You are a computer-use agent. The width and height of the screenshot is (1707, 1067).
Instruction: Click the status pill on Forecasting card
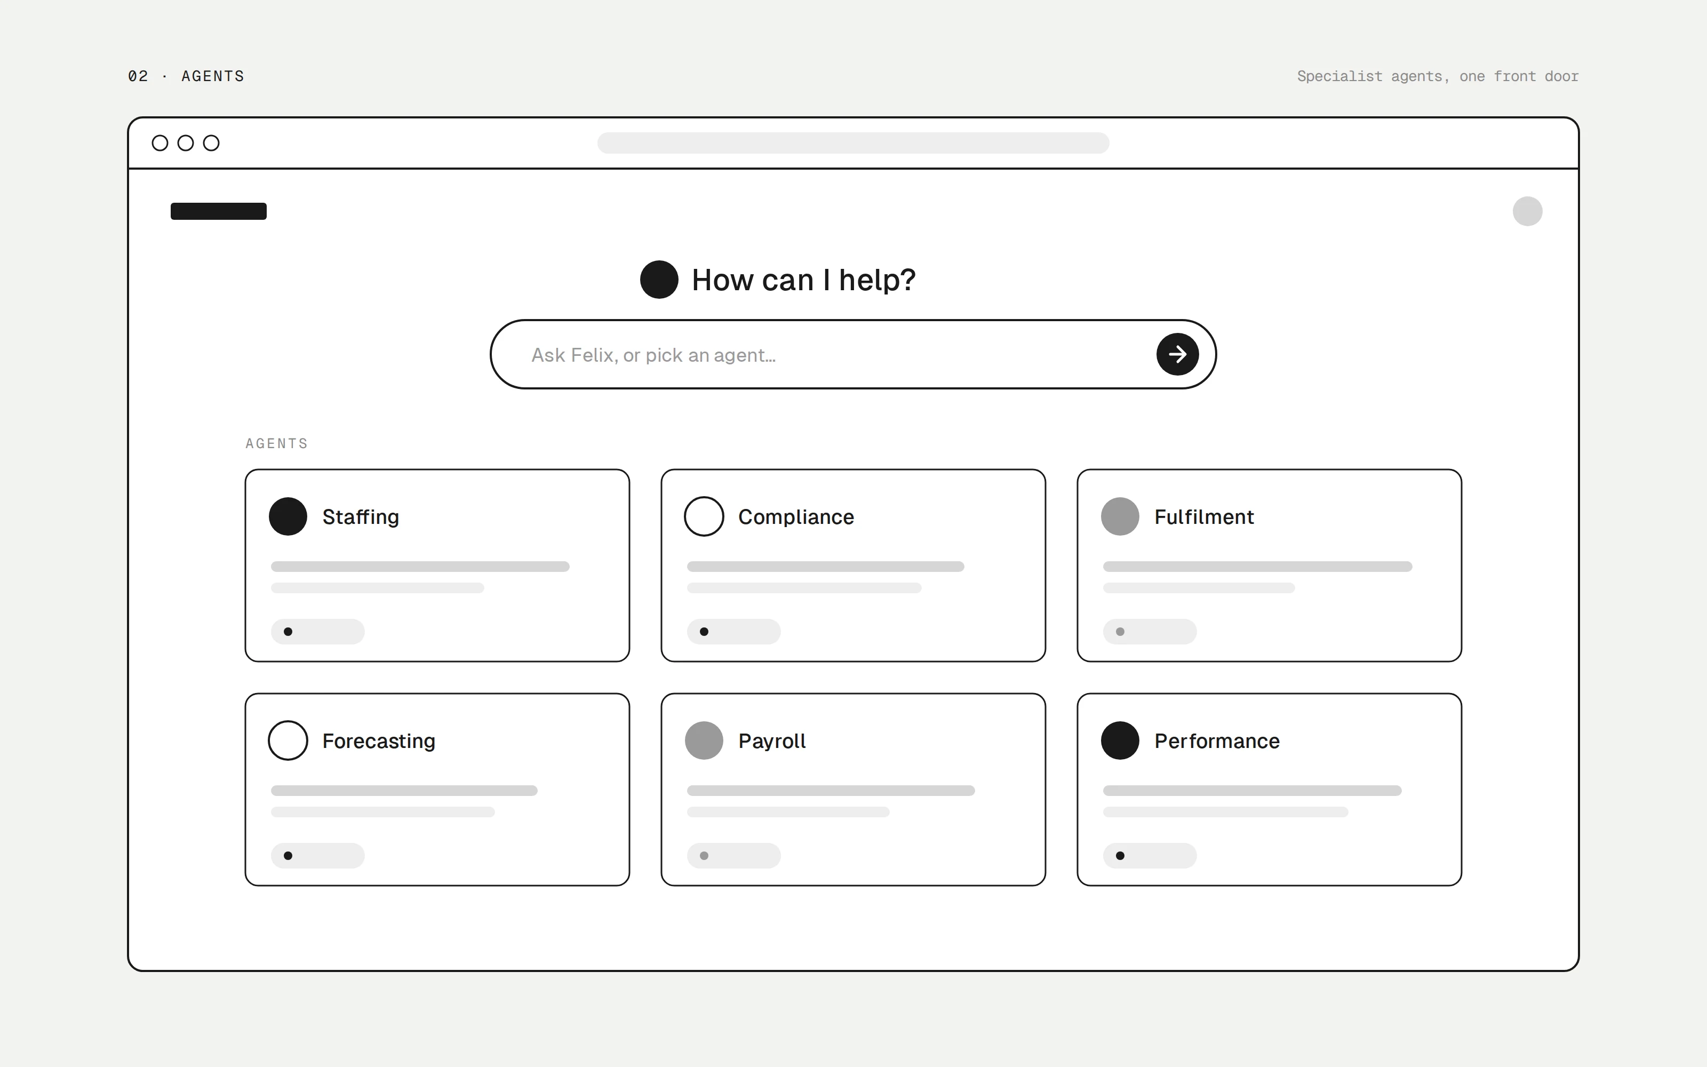(x=317, y=855)
